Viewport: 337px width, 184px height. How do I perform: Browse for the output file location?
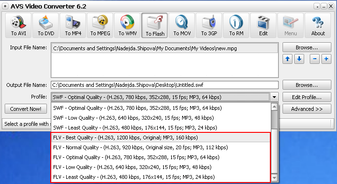click(306, 85)
